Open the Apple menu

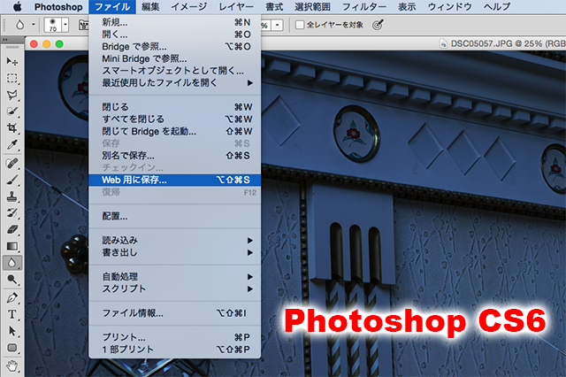[x=18, y=6]
